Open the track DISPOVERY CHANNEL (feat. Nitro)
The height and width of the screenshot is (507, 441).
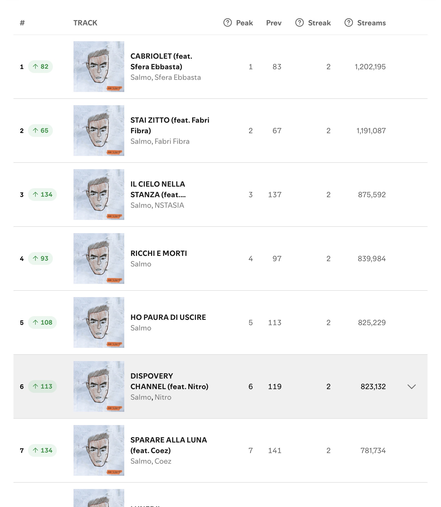point(169,381)
